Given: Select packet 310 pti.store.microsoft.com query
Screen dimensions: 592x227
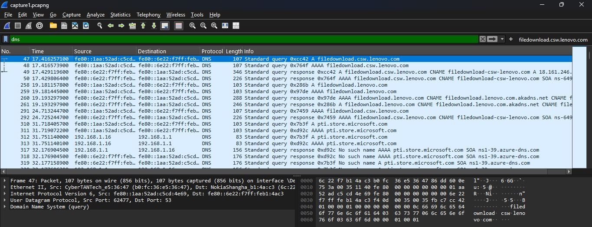Looking at the screenshot, I should (x=286, y=123).
